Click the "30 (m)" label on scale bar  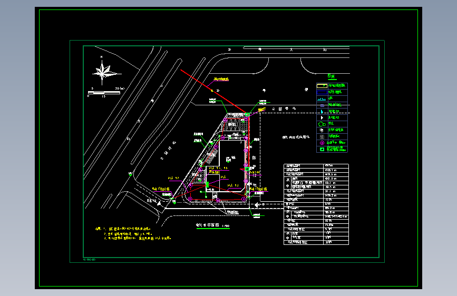point(120,88)
